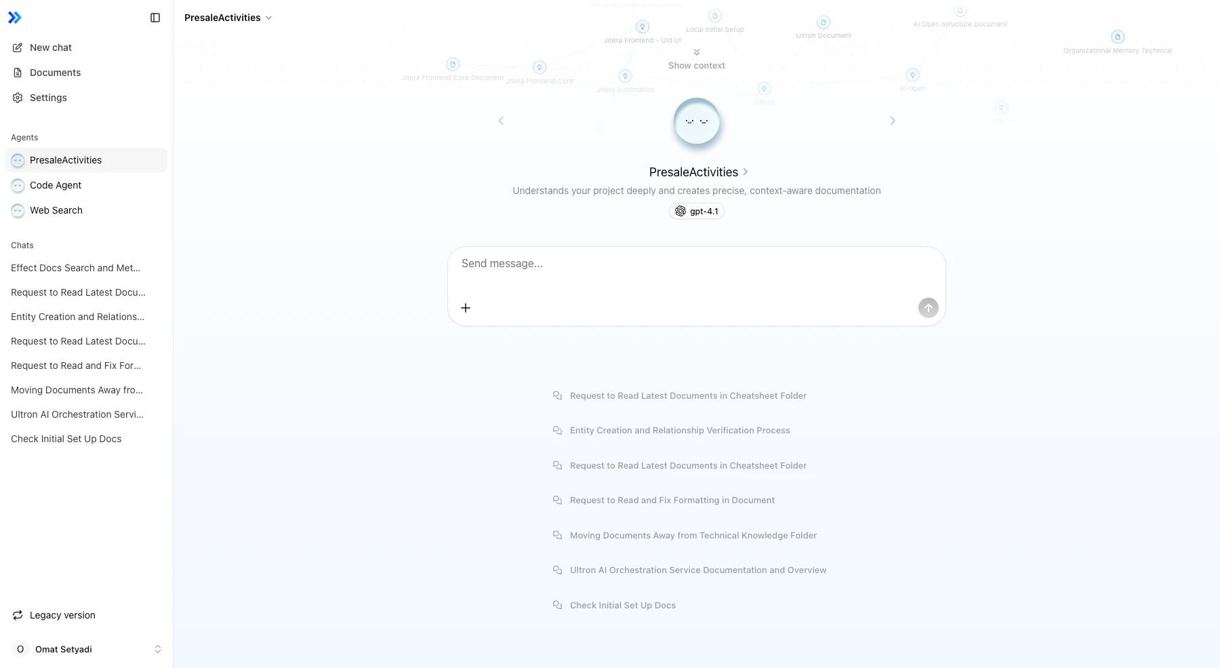Go to previous agent with left arrow

[502, 121]
